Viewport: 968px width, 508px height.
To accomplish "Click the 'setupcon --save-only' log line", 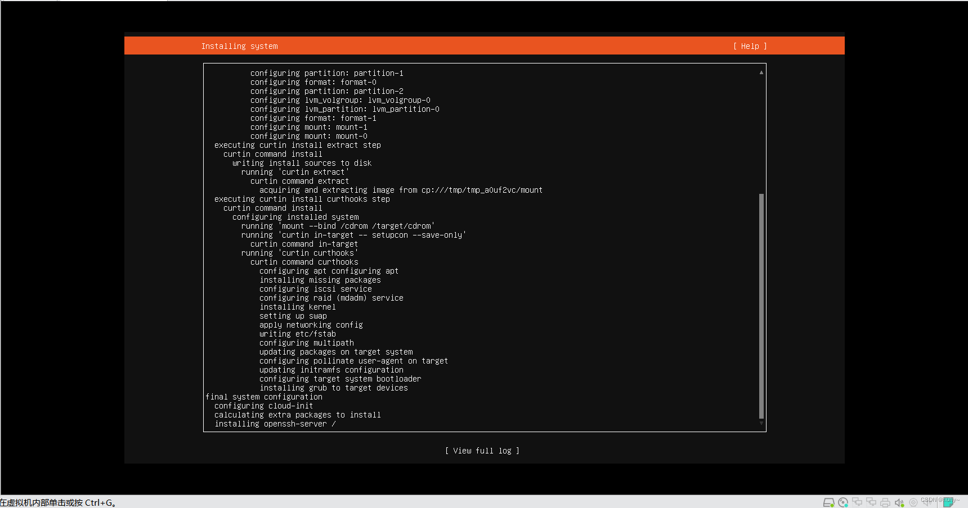I will point(353,235).
